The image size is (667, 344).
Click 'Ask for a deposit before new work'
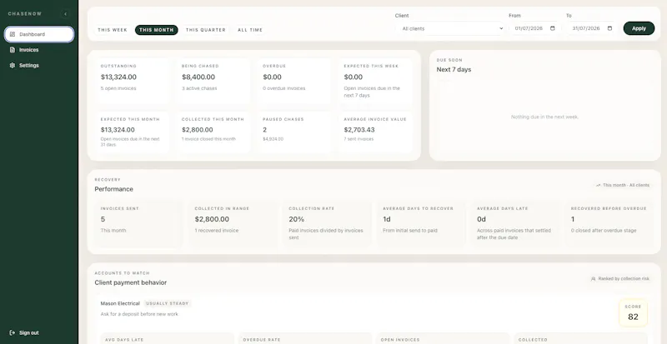[x=139, y=314]
